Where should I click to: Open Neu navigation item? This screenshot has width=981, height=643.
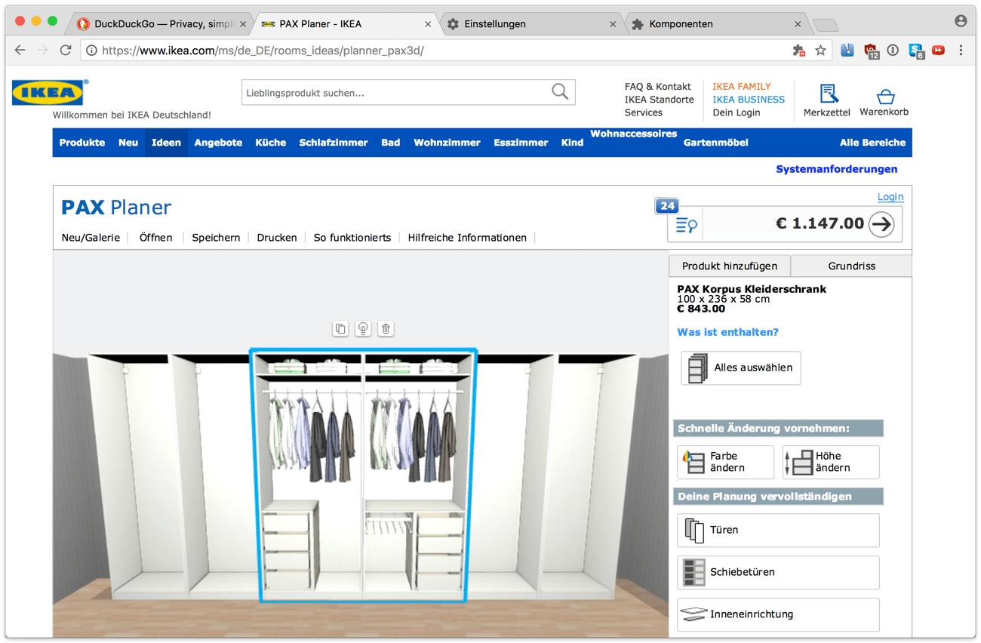click(128, 143)
